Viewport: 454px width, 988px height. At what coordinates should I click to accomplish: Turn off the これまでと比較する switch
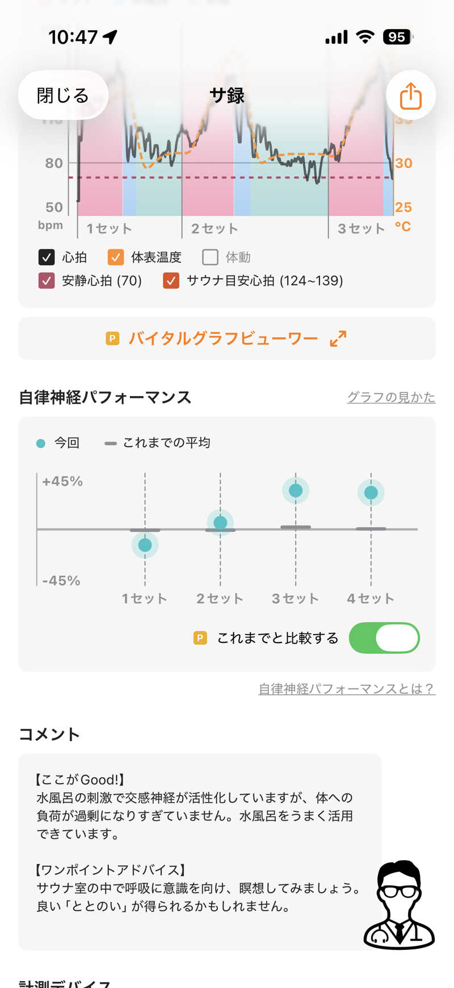click(x=384, y=638)
